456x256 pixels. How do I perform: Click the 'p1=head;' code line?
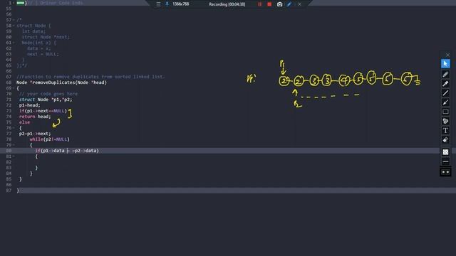tap(30, 105)
